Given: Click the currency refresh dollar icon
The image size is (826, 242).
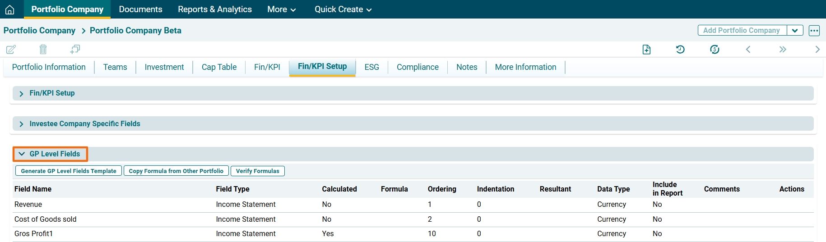Looking at the screenshot, I should (x=715, y=49).
